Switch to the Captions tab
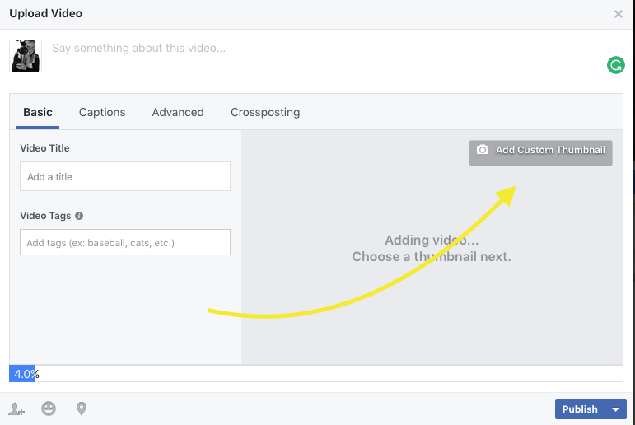This screenshot has height=425, width=635. click(102, 112)
